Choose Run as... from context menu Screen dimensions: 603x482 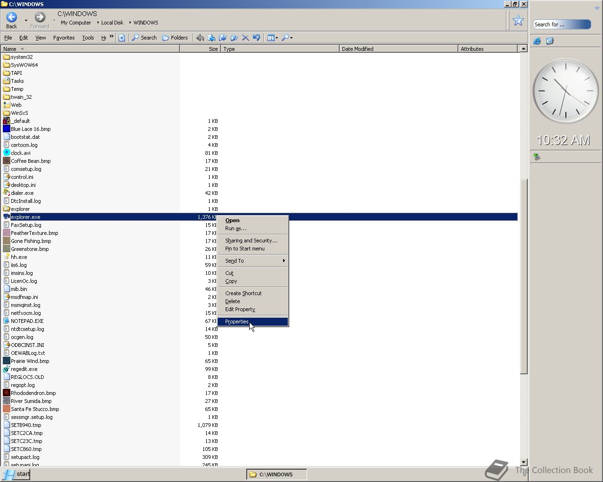pos(253,228)
